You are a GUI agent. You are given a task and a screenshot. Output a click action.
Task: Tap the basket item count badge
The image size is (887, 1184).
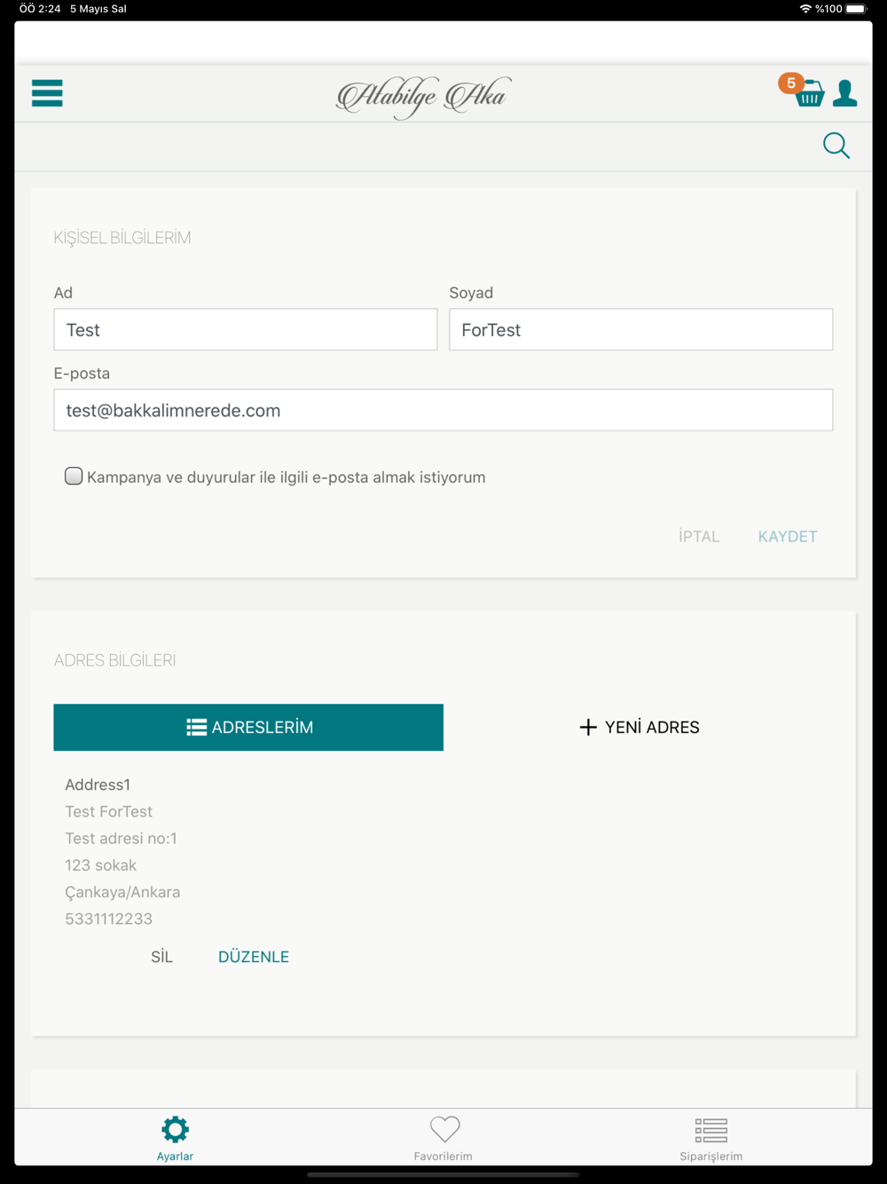coord(790,83)
